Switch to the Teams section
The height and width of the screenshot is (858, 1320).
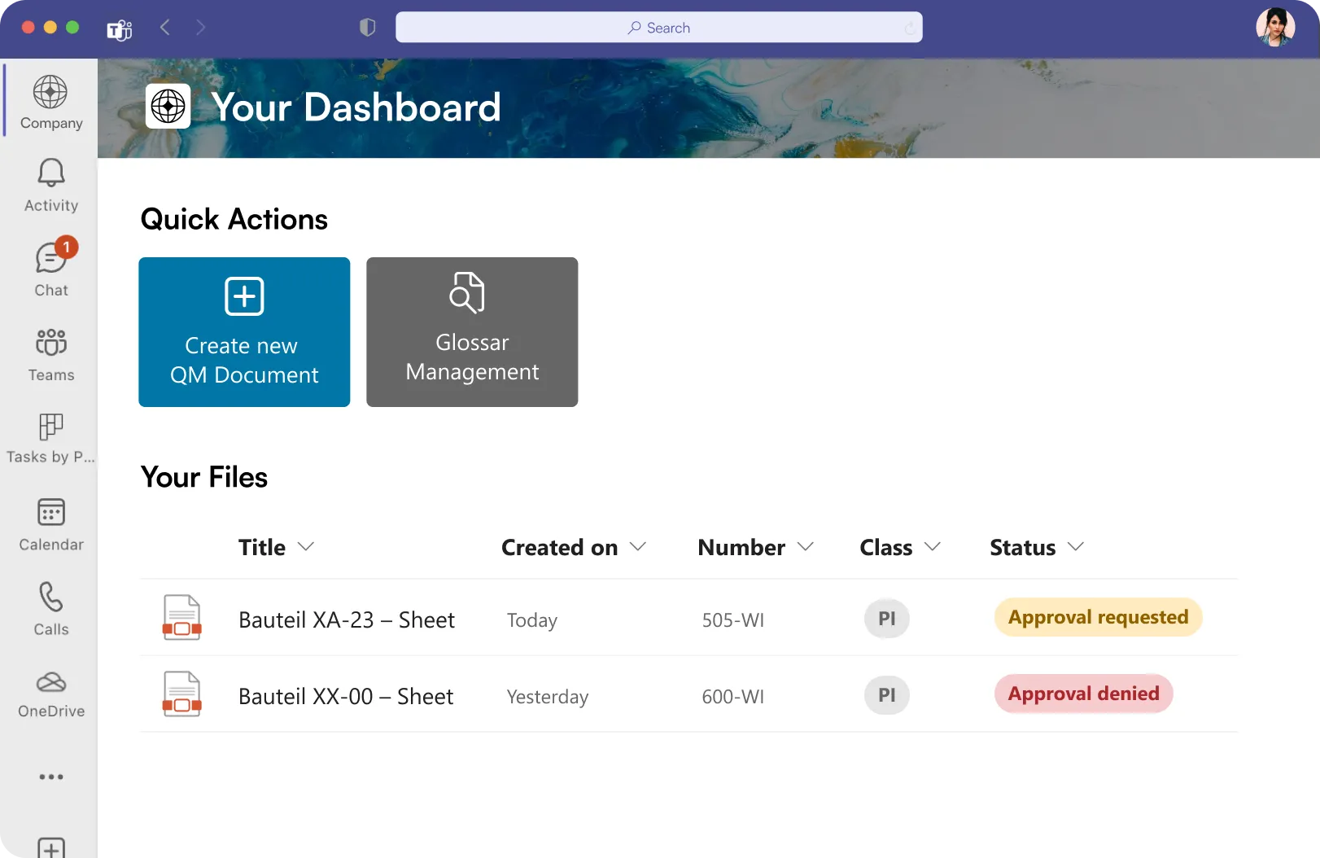[x=50, y=344]
